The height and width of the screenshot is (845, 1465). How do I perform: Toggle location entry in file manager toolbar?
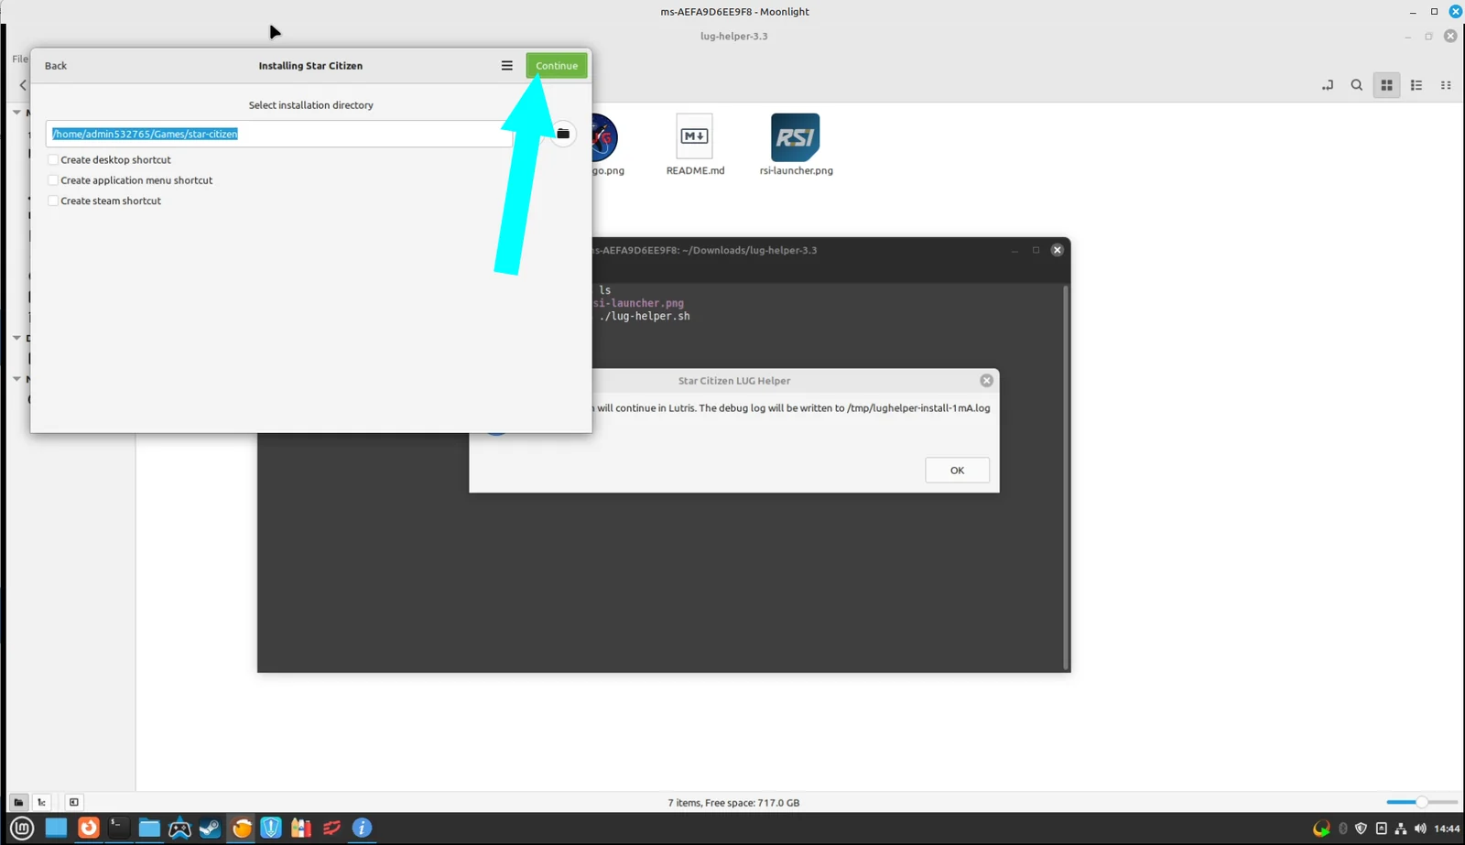[1328, 85]
